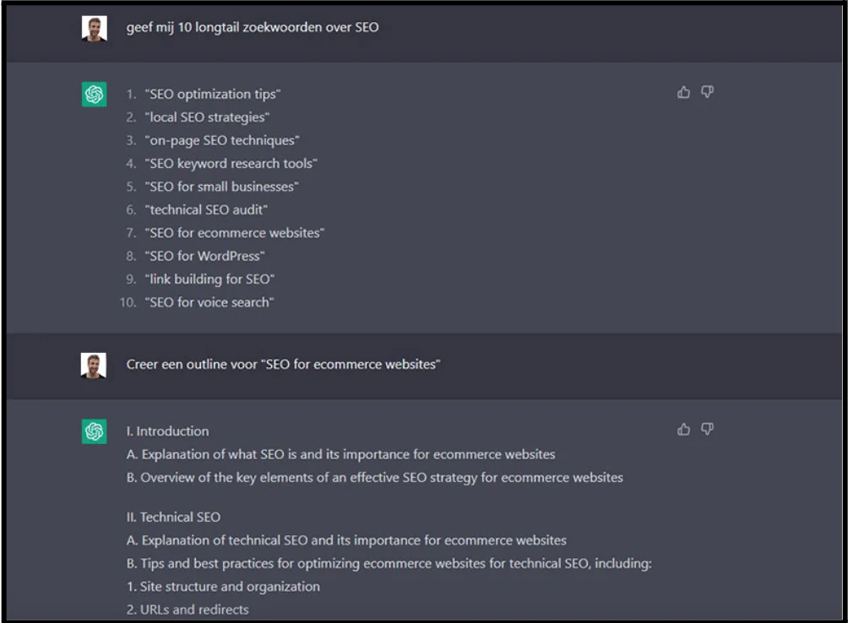This screenshot has width=853, height=623.
Task: Click the 'SEO for WordPress' list item
Action: (204, 256)
